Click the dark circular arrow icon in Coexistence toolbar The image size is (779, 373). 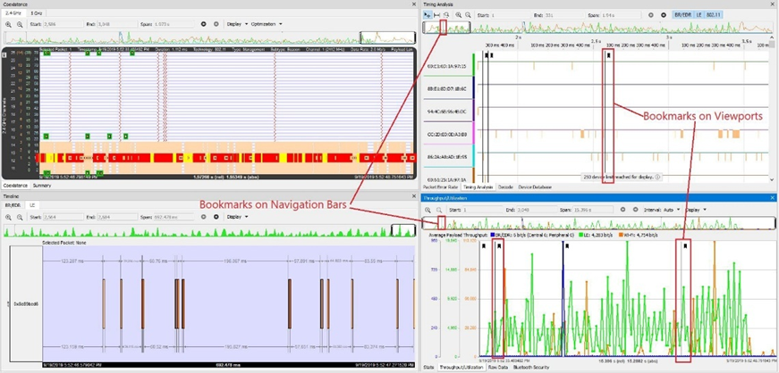pos(204,24)
